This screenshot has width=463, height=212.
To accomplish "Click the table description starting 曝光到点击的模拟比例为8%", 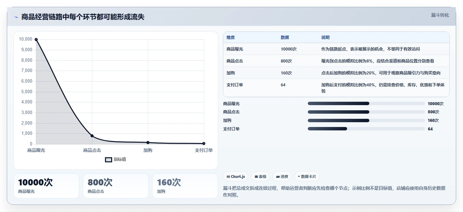I will 378,61.
